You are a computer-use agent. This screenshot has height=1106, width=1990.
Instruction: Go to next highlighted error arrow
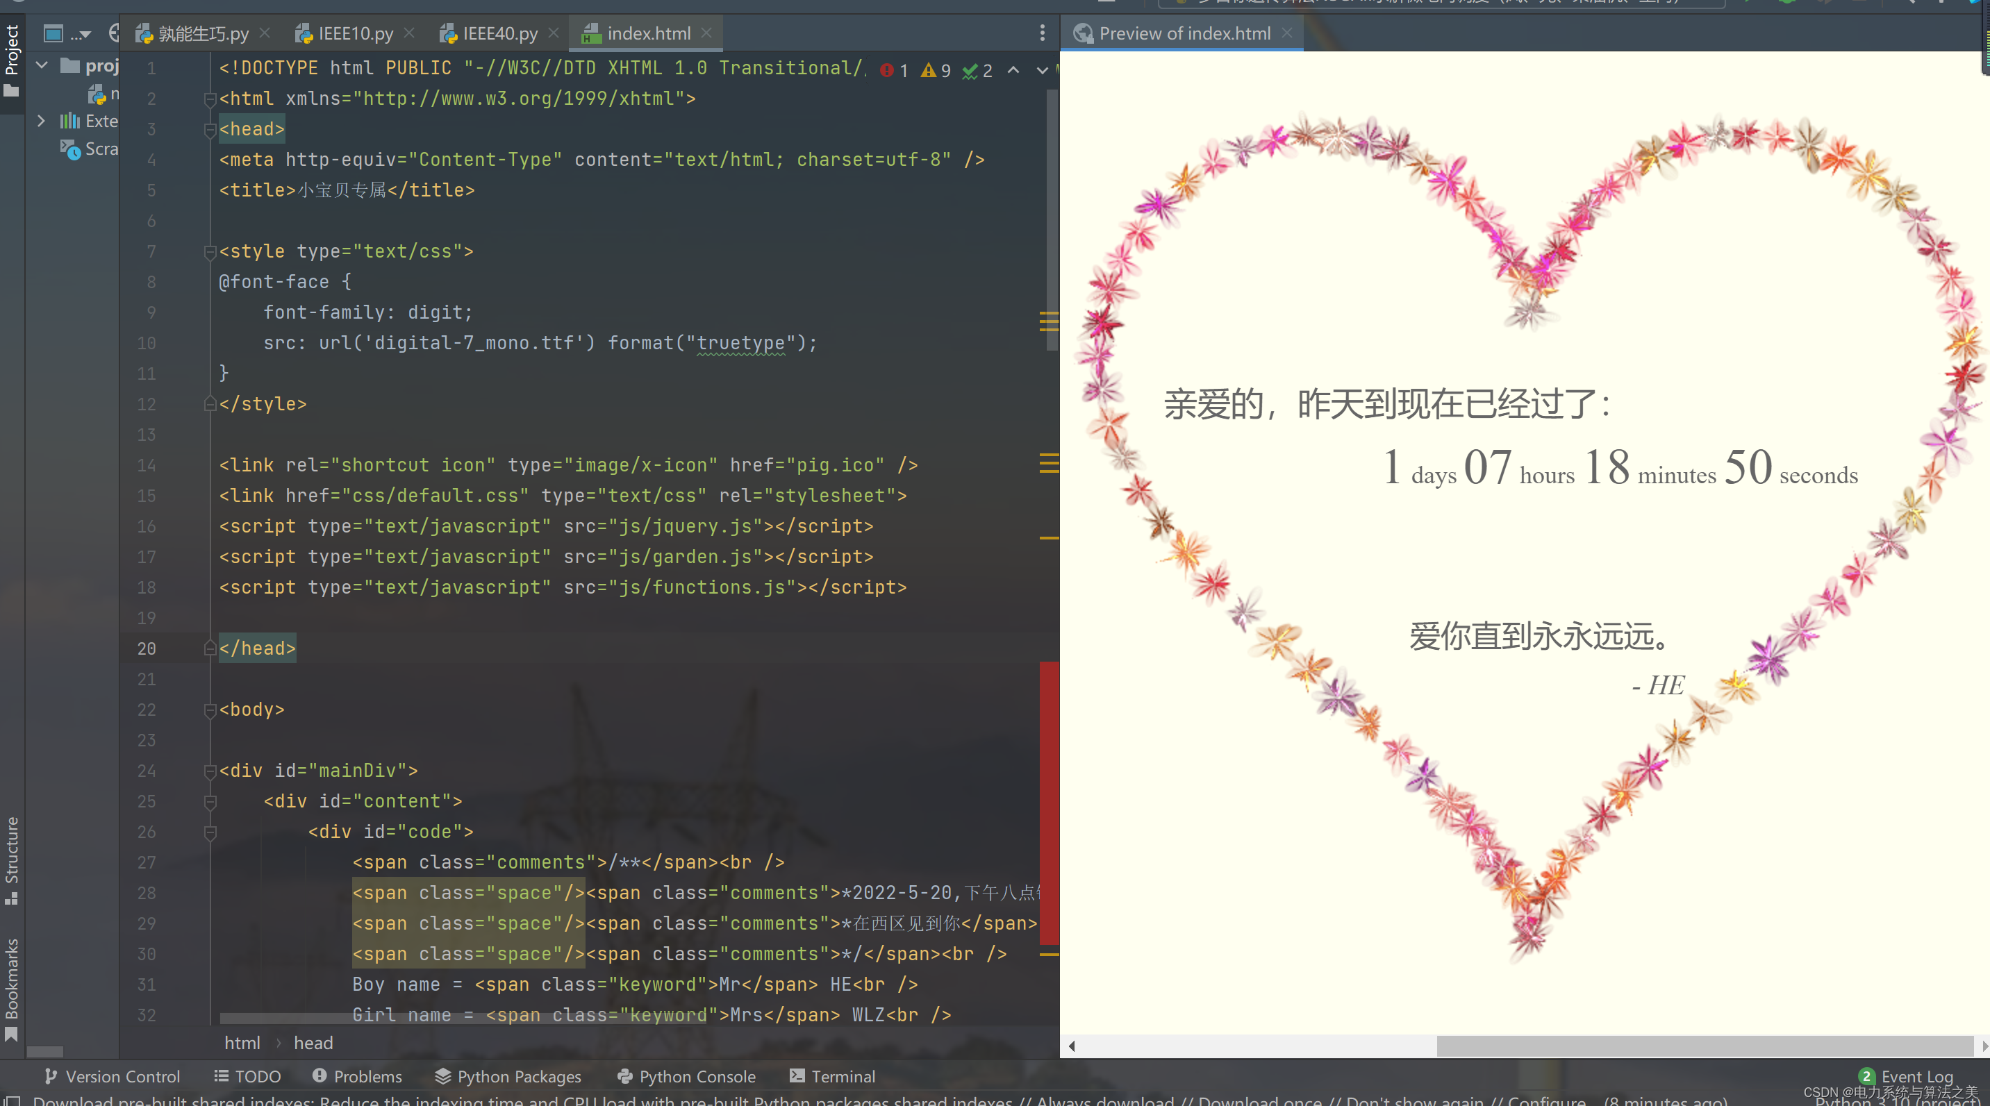pyautogui.click(x=1041, y=70)
